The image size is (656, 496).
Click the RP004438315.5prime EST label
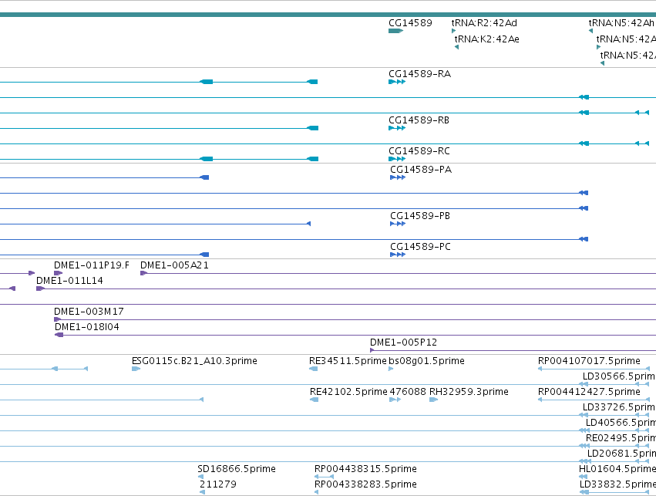(365, 469)
